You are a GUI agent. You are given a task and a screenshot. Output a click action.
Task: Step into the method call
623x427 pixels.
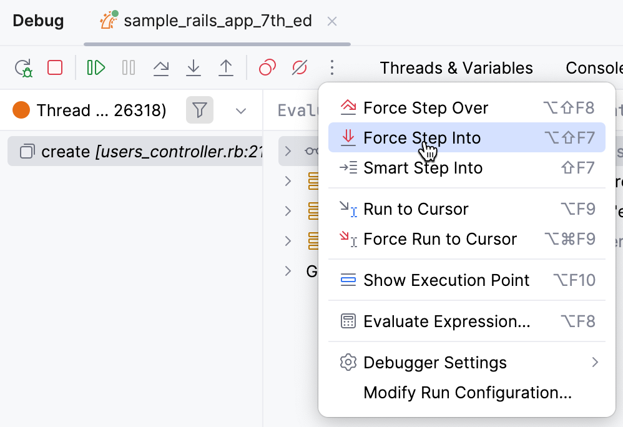(194, 67)
